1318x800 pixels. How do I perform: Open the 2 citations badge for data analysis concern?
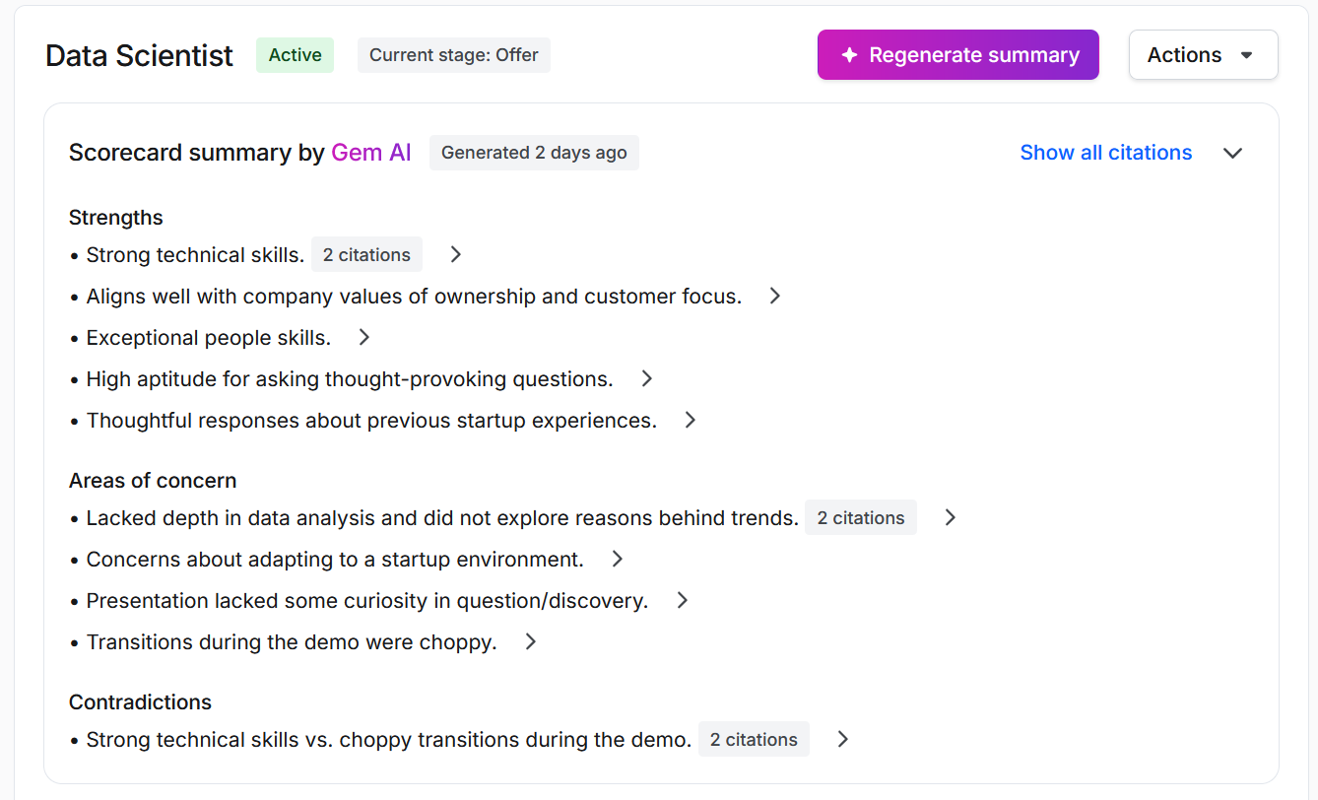pyautogui.click(x=861, y=517)
